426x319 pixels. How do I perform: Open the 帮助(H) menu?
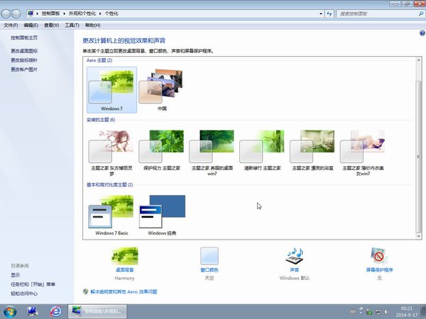tap(92, 26)
